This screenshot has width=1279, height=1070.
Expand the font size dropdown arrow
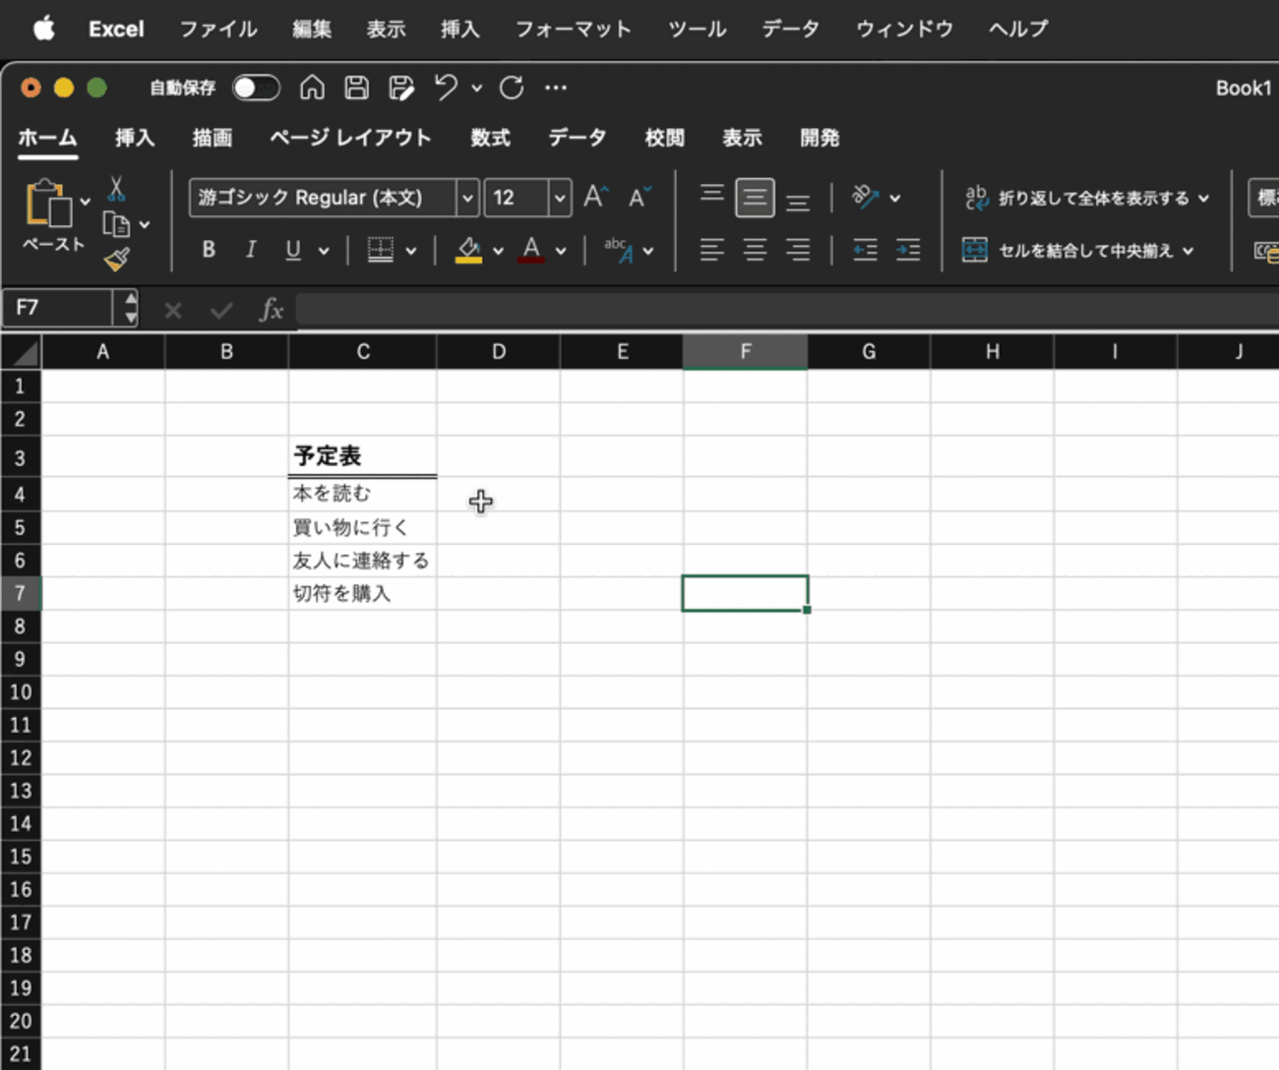pyautogui.click(x=559, y=198)
